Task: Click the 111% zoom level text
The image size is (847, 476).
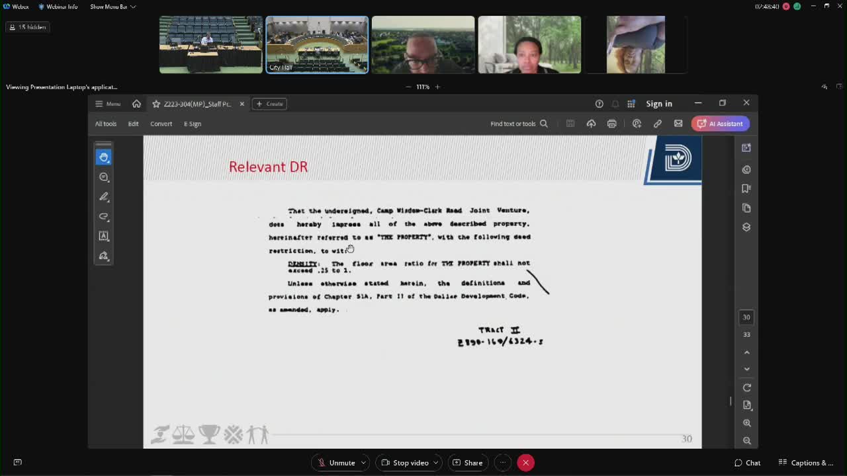Action: [423, 87]
